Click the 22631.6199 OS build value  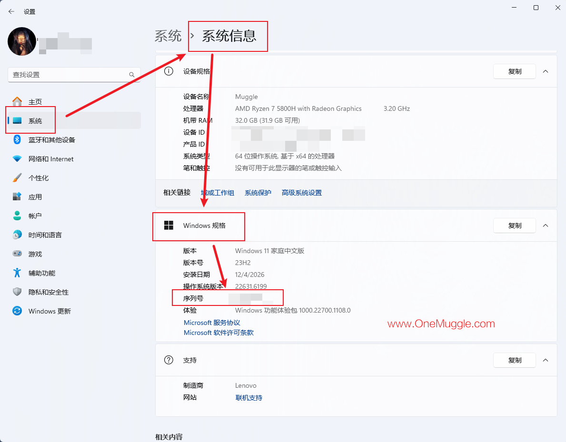pos(251,286)
